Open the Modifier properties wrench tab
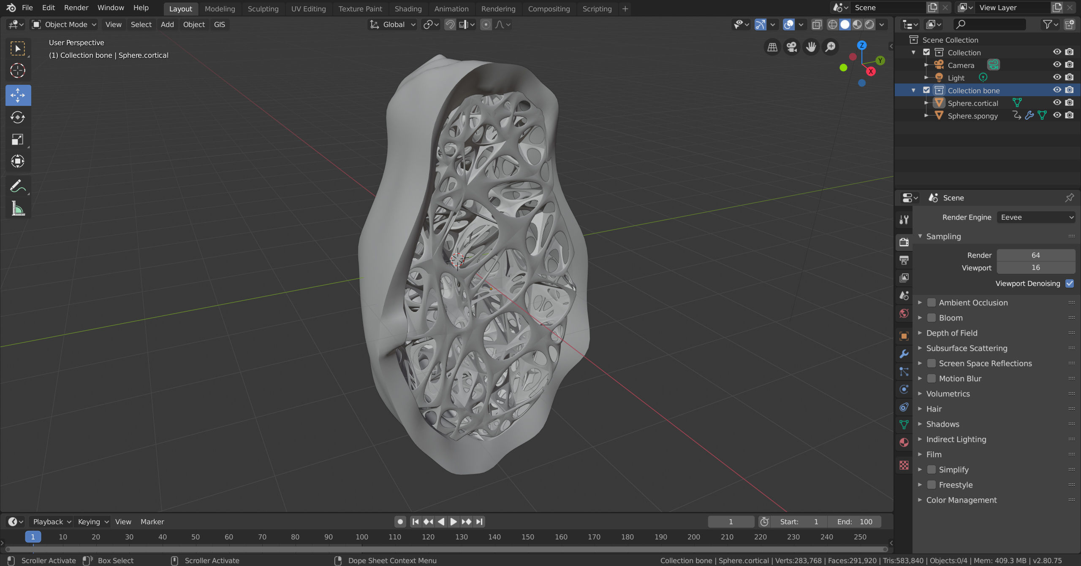1081x566 pixels. point(904,353)
